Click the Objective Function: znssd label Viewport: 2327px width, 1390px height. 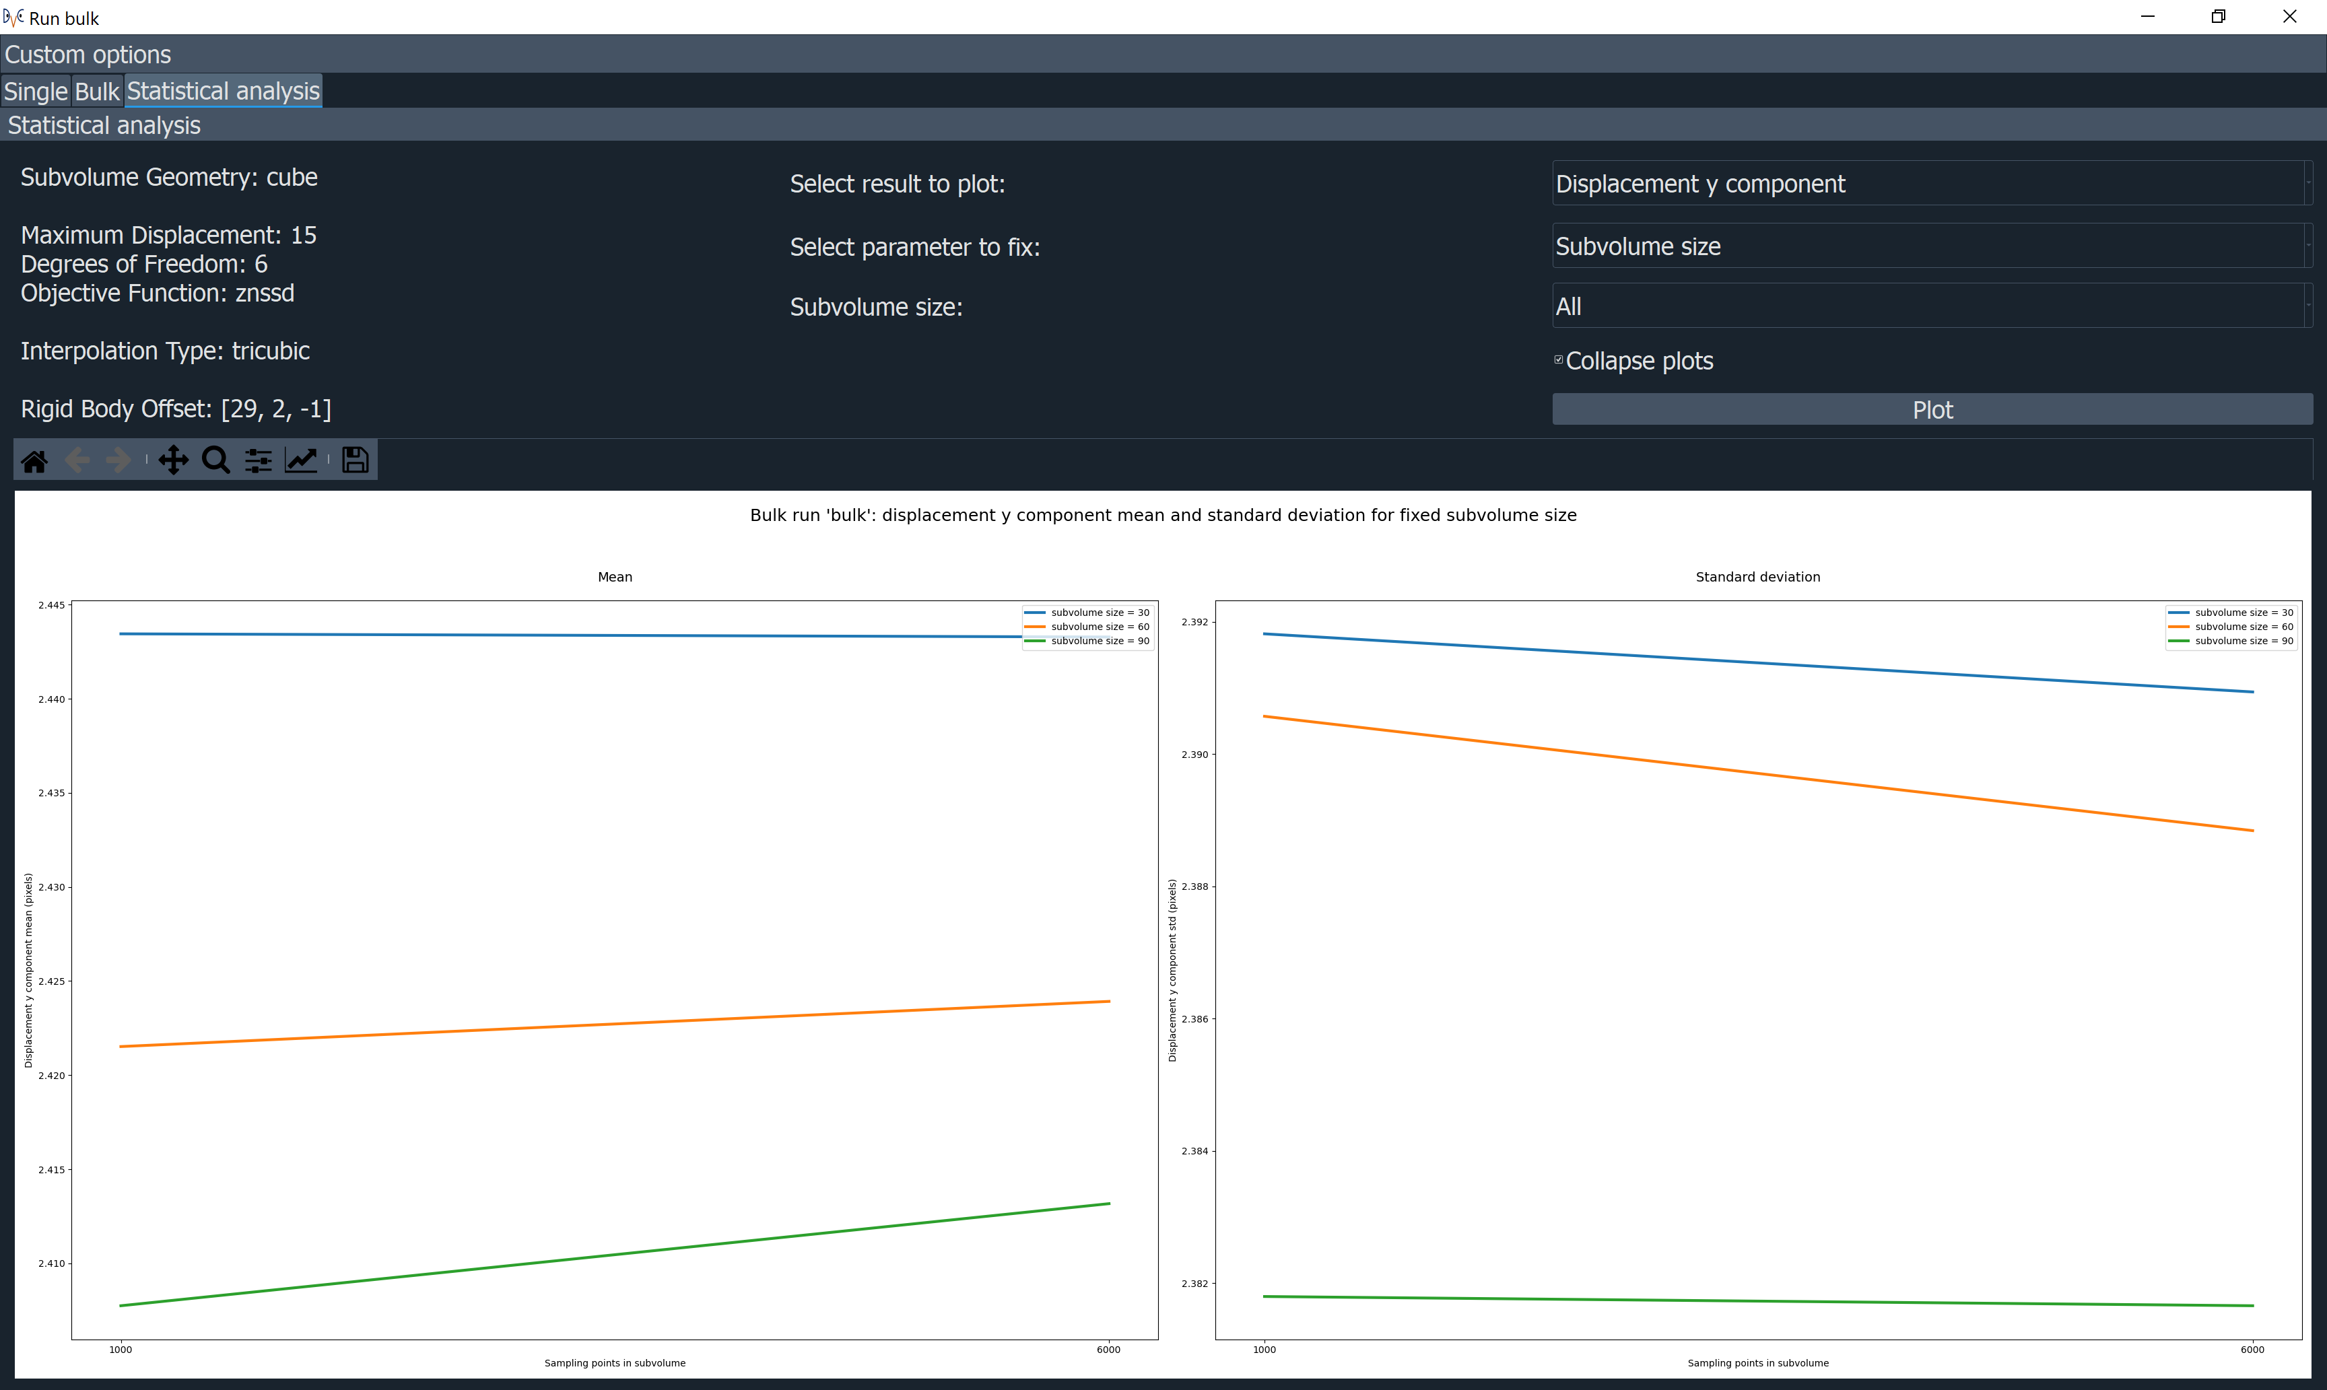point(158,293)
